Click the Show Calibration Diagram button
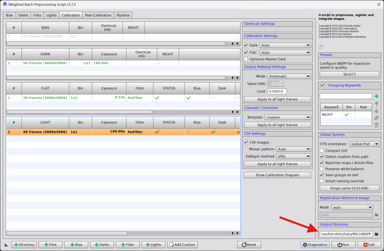Image resolution: width=384 pixels, height=251 pixels. click(x=277, y=175)
